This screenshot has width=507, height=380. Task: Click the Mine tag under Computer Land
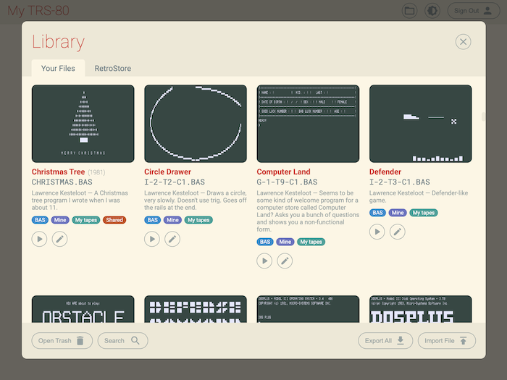tap(285, 242)
